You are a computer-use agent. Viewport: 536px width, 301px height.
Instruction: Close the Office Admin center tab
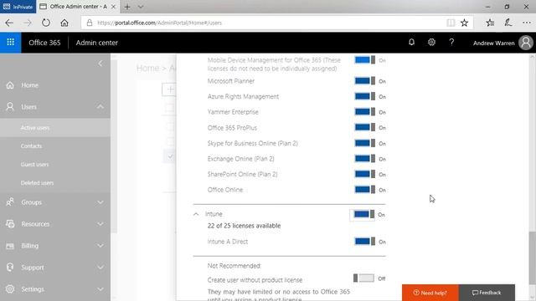[x=114, y=7]
